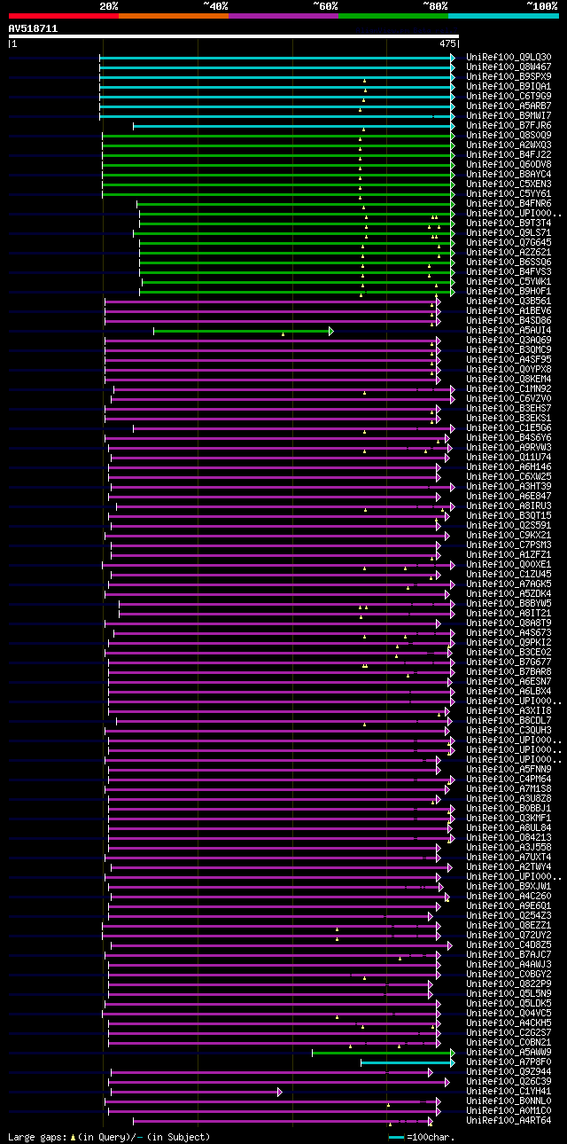Open hit UniRef100_C3QUH3
Viewport: 567px width, 1144px height.
pyautogui.click(x=509, y=731)
